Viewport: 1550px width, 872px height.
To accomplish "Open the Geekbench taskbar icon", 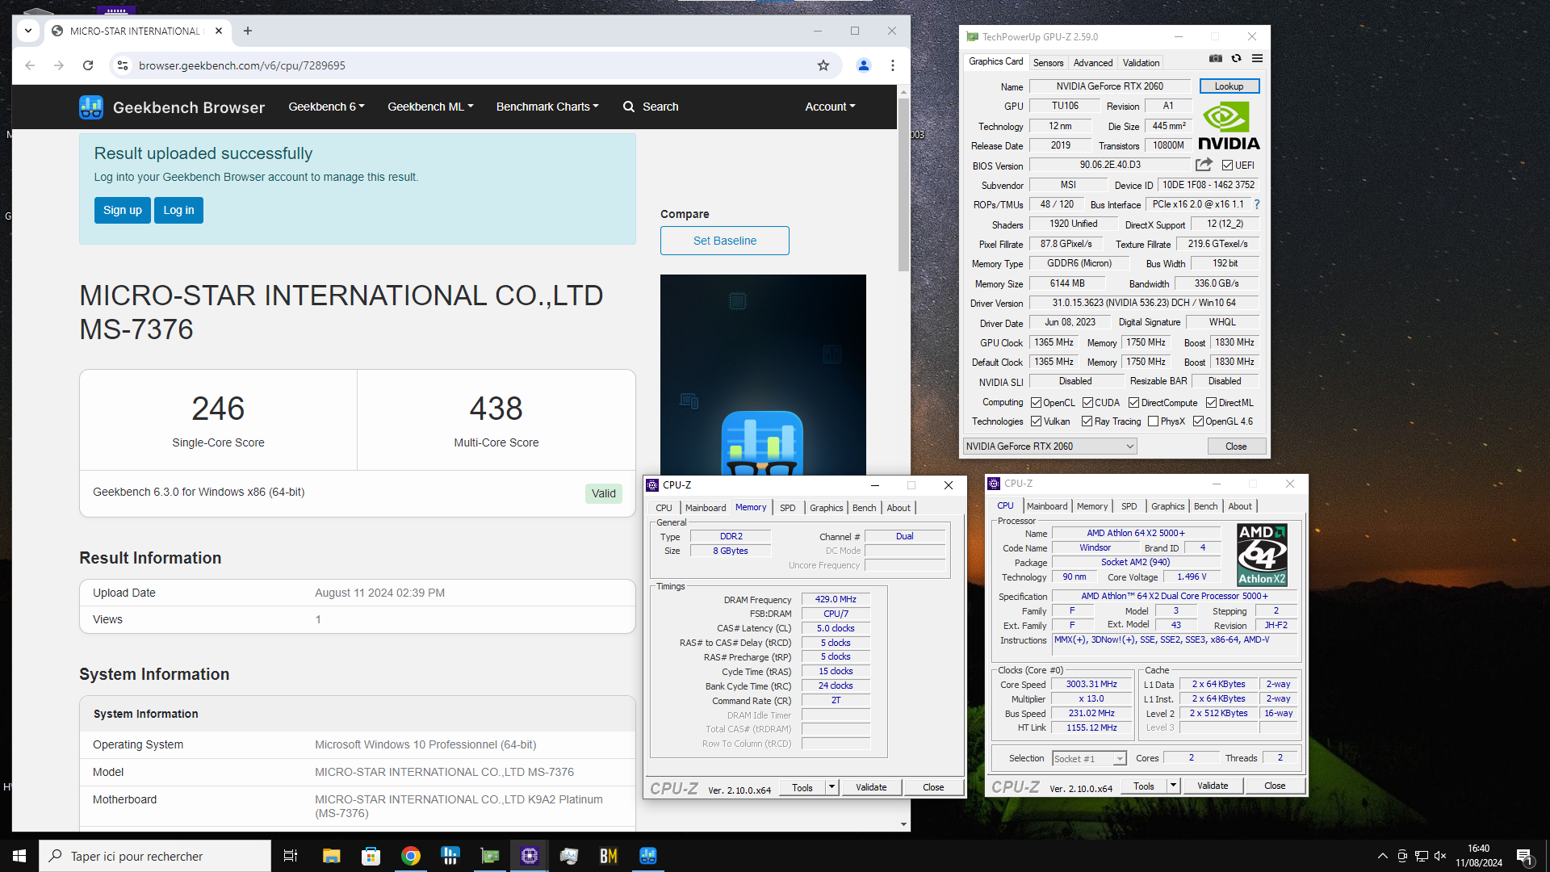I will [648, 856].
